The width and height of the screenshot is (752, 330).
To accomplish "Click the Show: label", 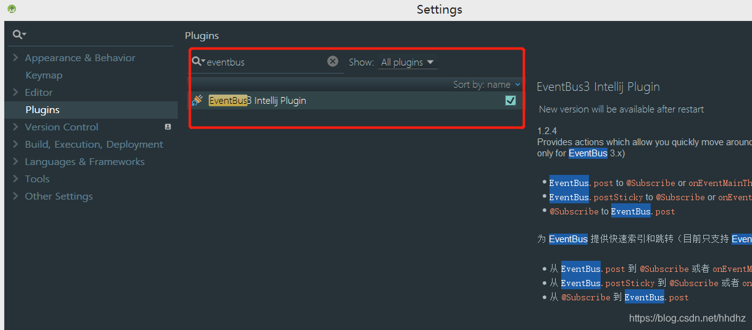I will point(361,62).
